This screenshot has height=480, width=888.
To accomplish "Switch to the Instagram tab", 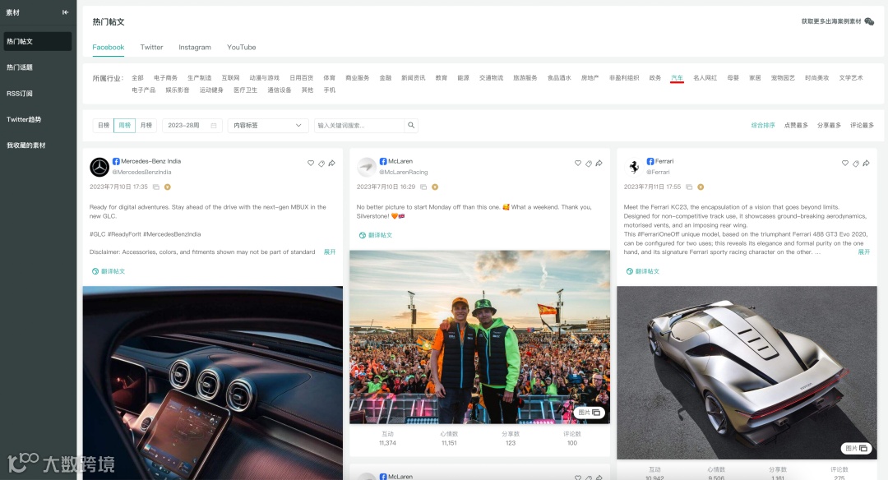I will coord(195,47).
